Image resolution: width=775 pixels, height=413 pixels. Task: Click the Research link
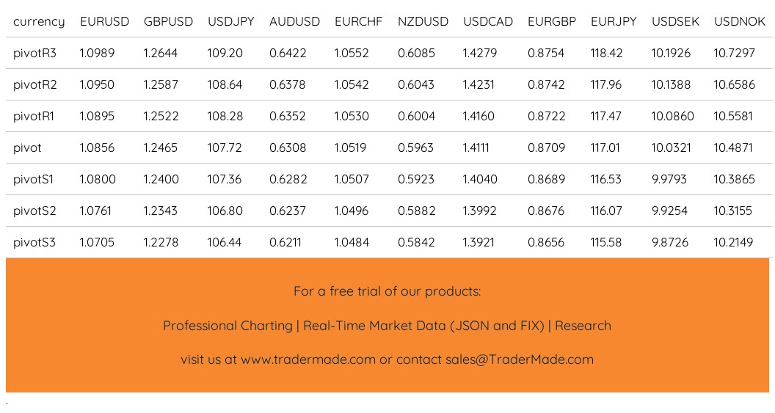pyautogui.click(x=583, y=326)
